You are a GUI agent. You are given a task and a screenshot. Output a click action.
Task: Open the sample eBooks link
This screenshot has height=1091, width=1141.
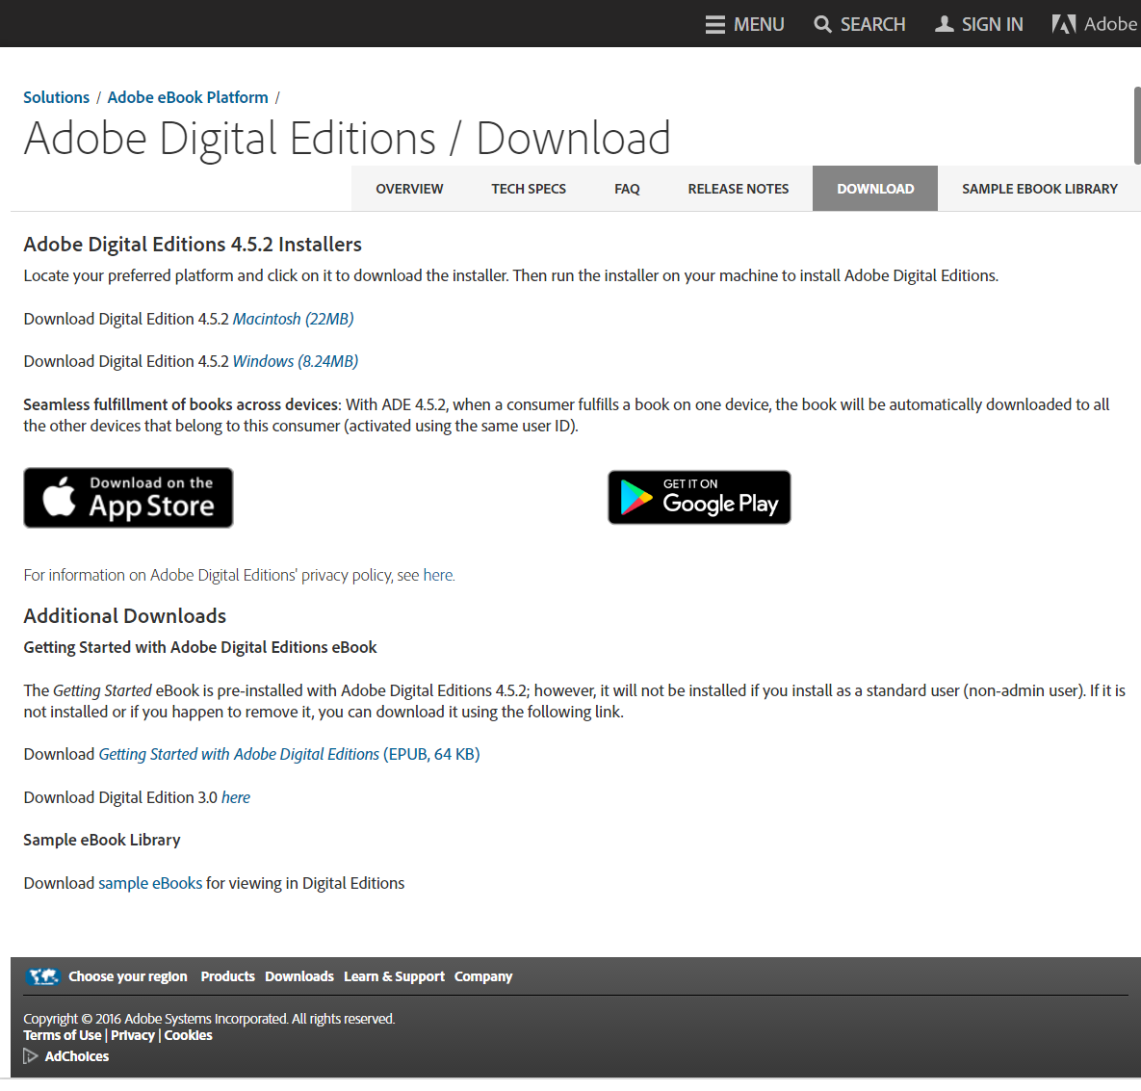[x=150, y=883]
